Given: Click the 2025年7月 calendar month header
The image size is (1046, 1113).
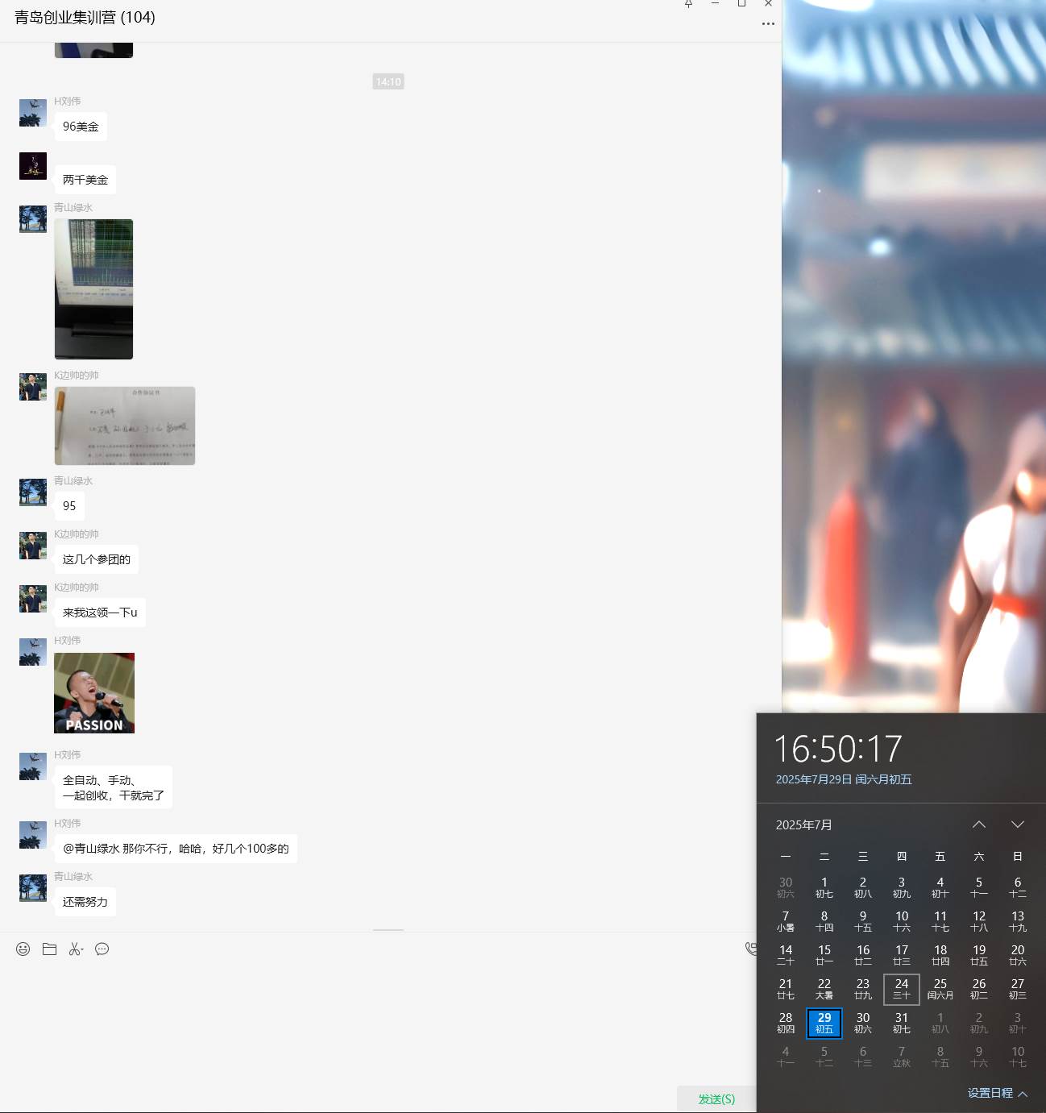Looking at the screenshot, I should click(x=803, y=824).
